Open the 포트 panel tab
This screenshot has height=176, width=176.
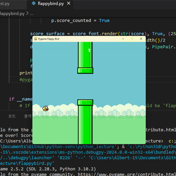tap(12, 116)
